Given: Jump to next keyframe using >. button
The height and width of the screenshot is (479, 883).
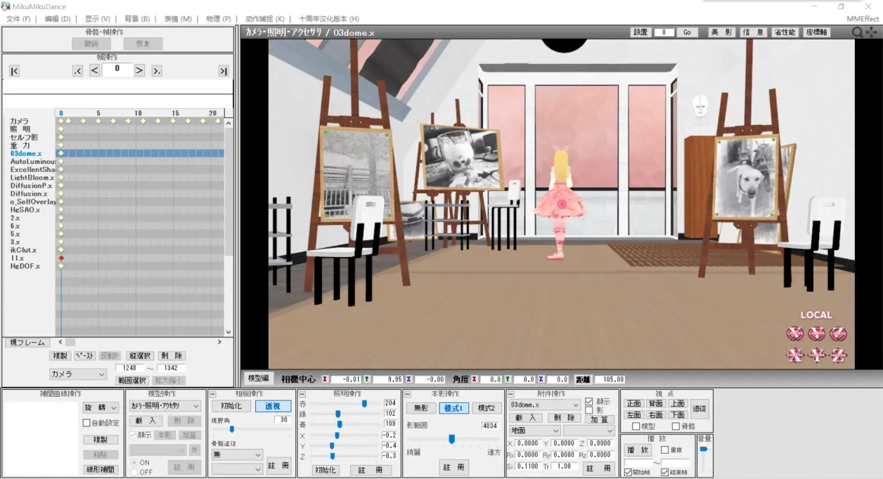Looking at the screenshot, I should [156, 71].
